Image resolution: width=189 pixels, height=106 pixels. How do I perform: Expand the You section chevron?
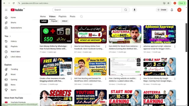[x=10, y=36]
